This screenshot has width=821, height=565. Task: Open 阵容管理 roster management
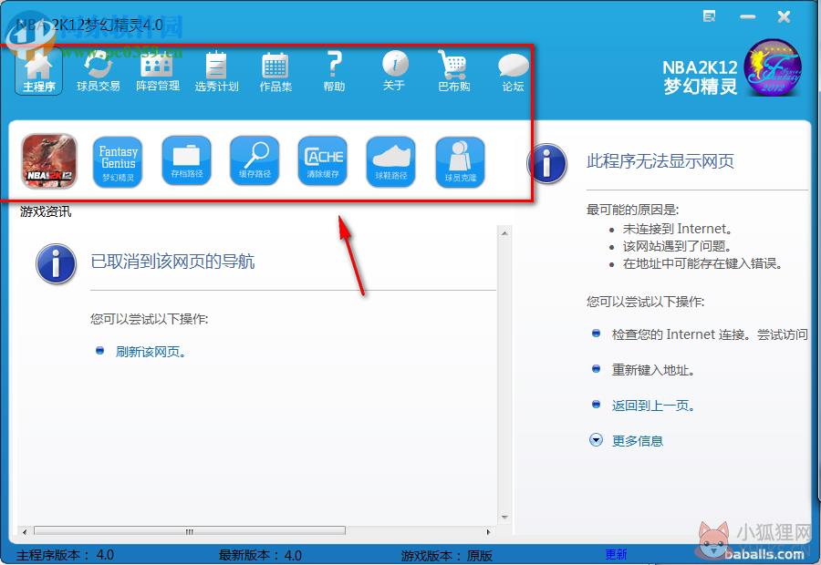coord(158,73)
